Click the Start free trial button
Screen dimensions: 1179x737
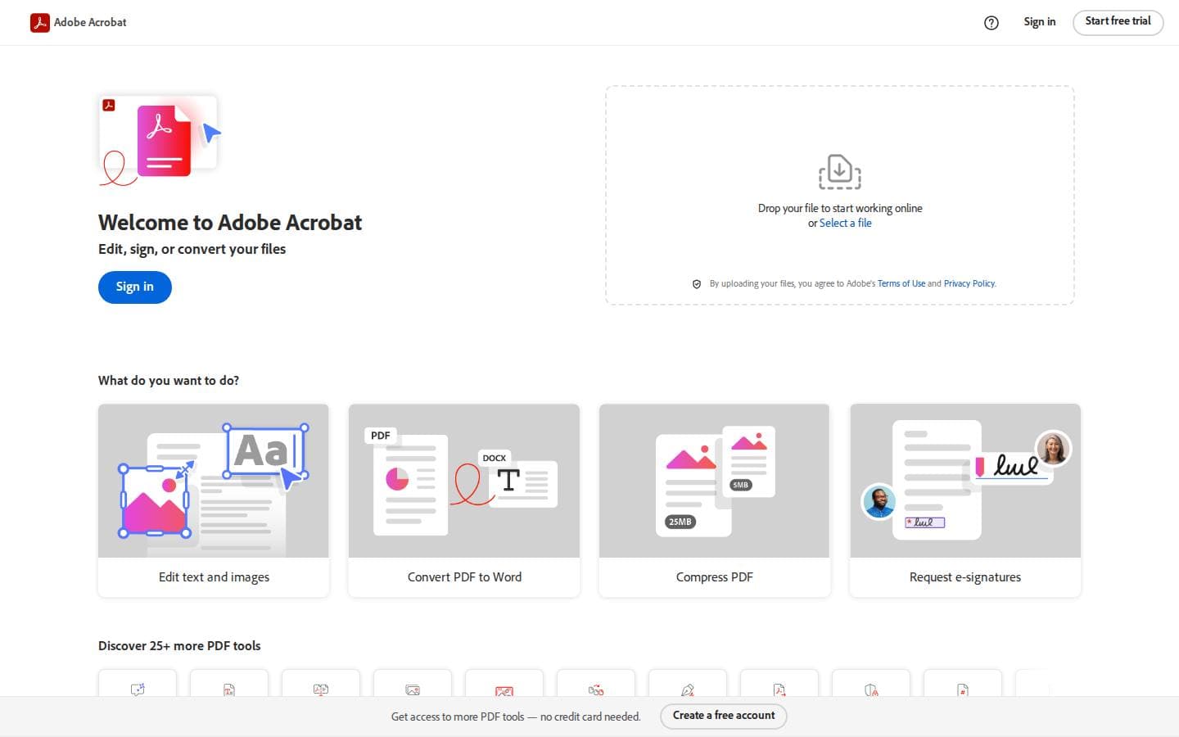(x=1118, y=22)
